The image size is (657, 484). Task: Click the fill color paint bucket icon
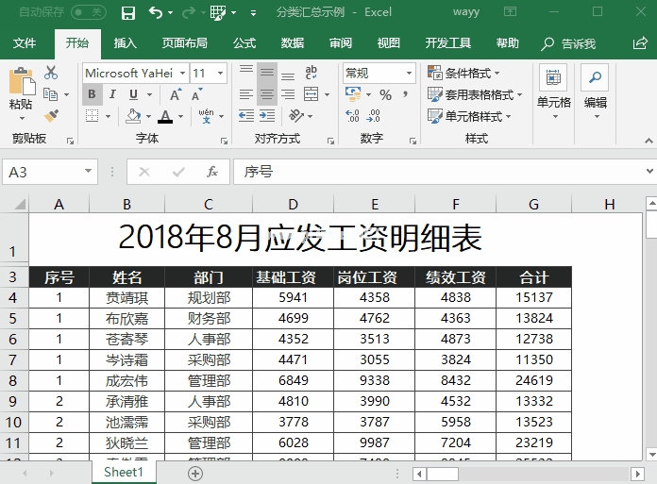click(x=133, y=116)
